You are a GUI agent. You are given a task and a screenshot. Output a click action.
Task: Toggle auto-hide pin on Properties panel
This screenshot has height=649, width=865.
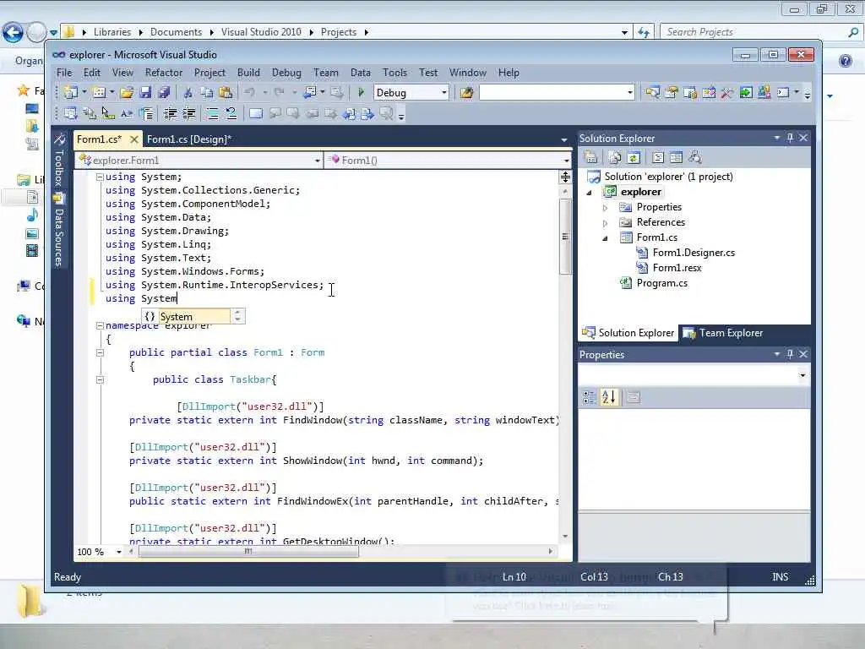click(x=790, y=354)
